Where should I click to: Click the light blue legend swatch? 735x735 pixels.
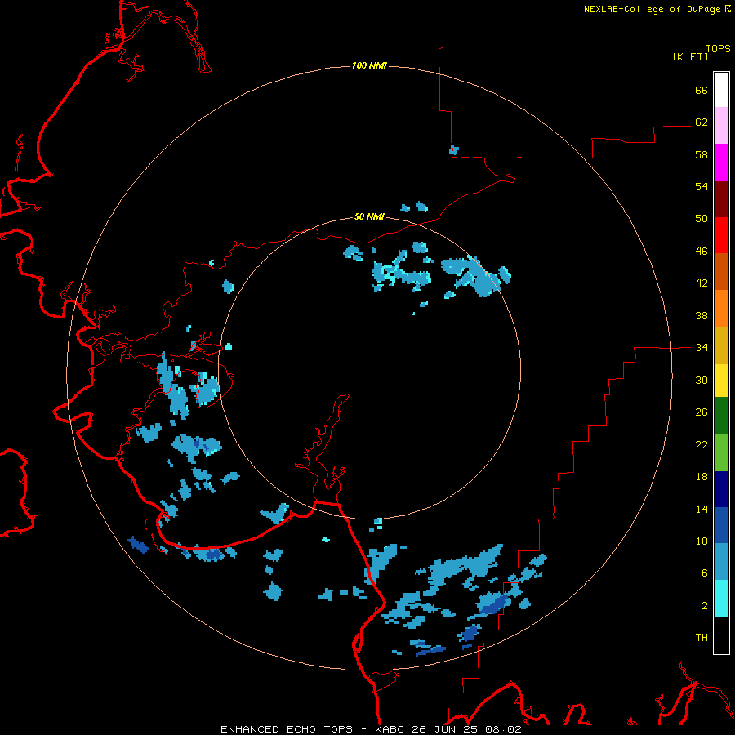click(721, 562)
